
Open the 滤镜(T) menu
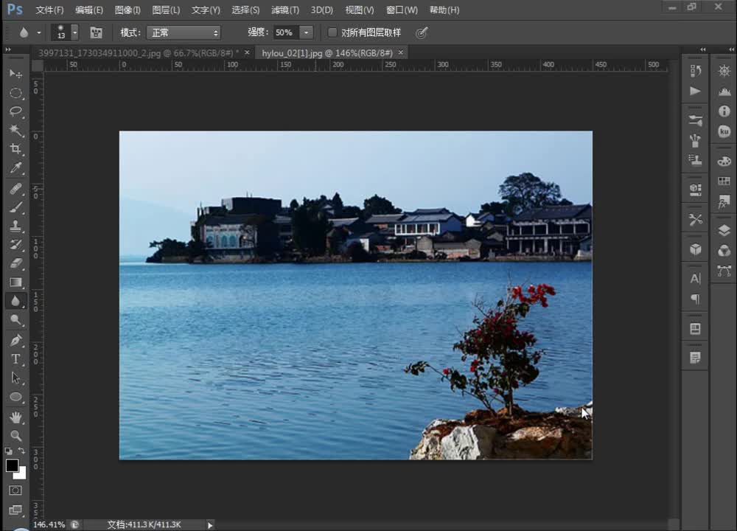pyautogui.click(x=285, y=10)
